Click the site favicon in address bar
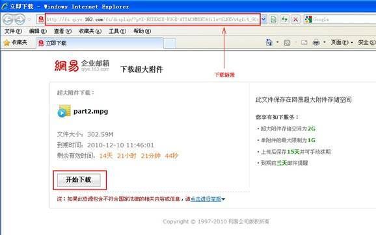The image size is (376, 235). point(41,19)
